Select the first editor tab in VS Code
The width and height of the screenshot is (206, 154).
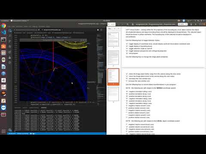[x=27, y=30]
